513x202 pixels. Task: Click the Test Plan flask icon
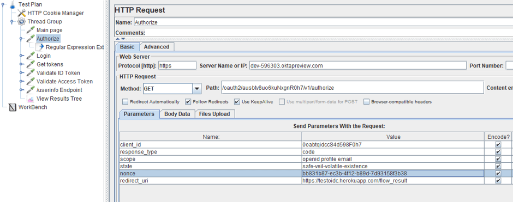(12, 4)
